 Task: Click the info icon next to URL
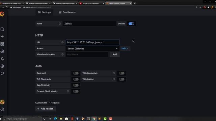pyautogui.click(x=62, y=42)
